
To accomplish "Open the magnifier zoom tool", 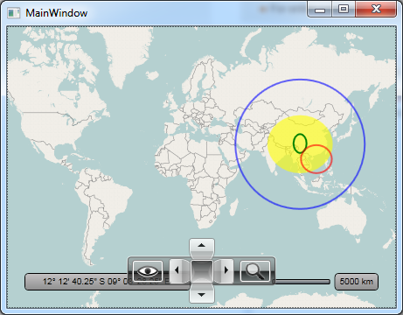I will coord(255,271).
